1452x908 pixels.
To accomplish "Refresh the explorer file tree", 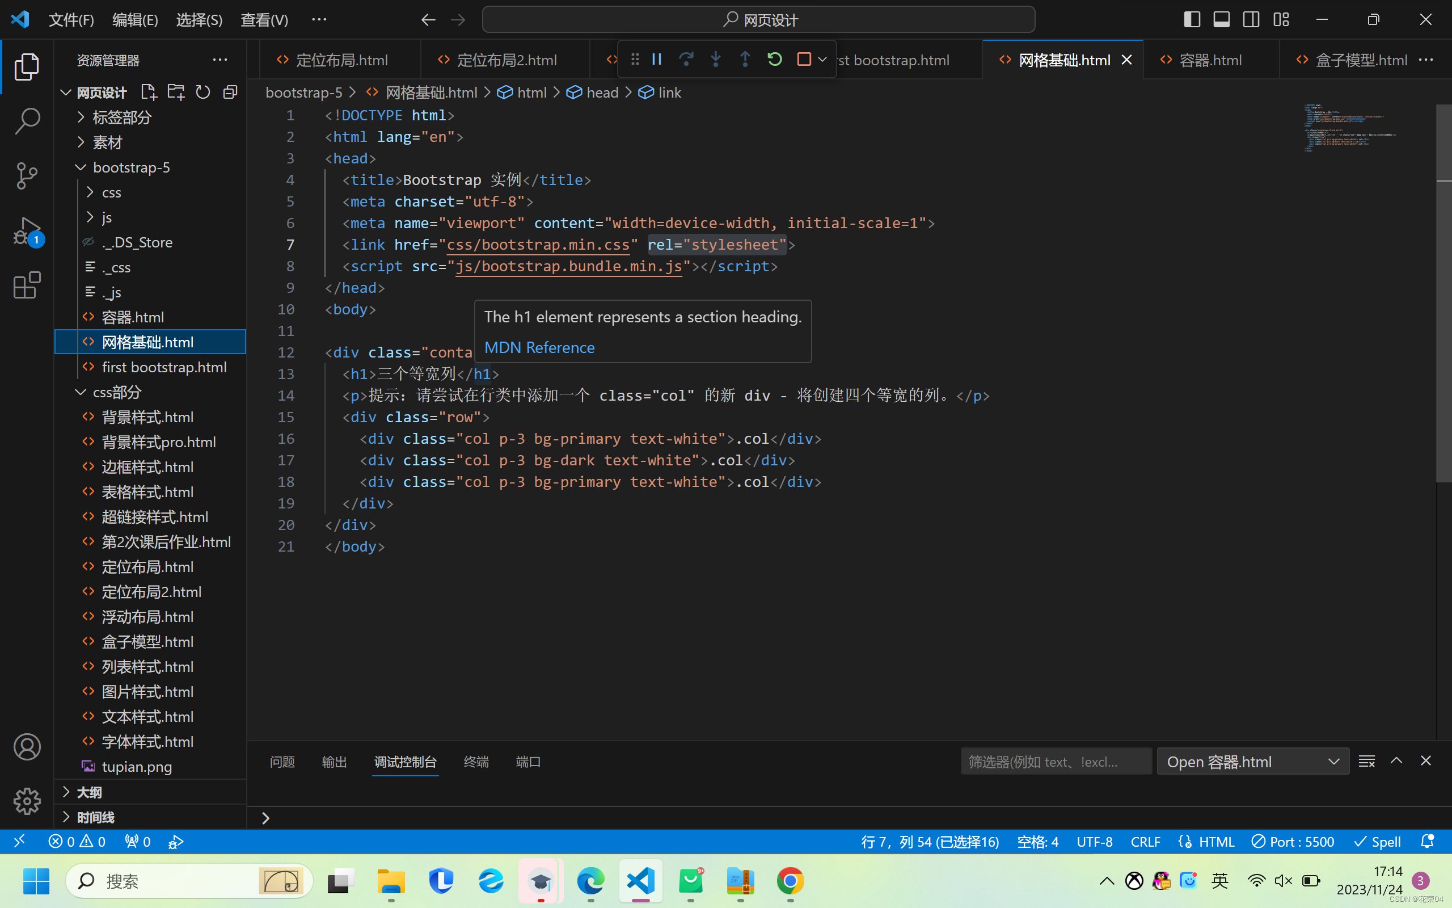I will click(x=203, y=92).
